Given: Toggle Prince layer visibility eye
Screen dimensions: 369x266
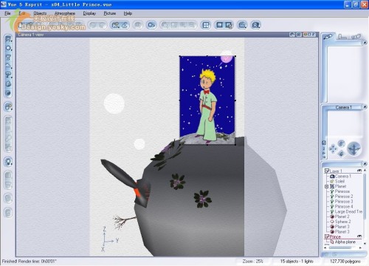Looking at the screenshot, I should [359, 236].
